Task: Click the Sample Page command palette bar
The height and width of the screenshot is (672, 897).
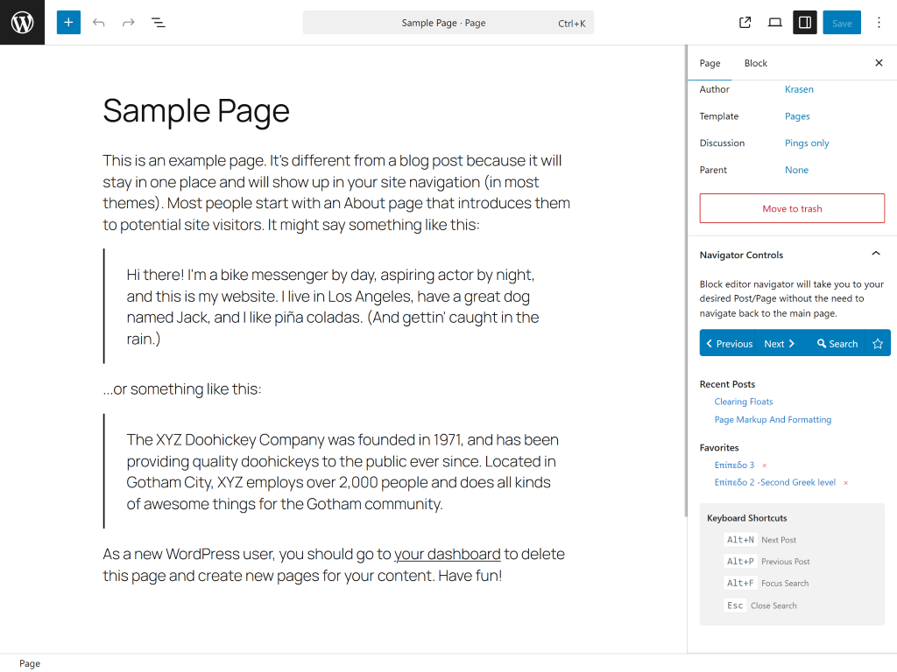Action: click(x=448, y=23)
